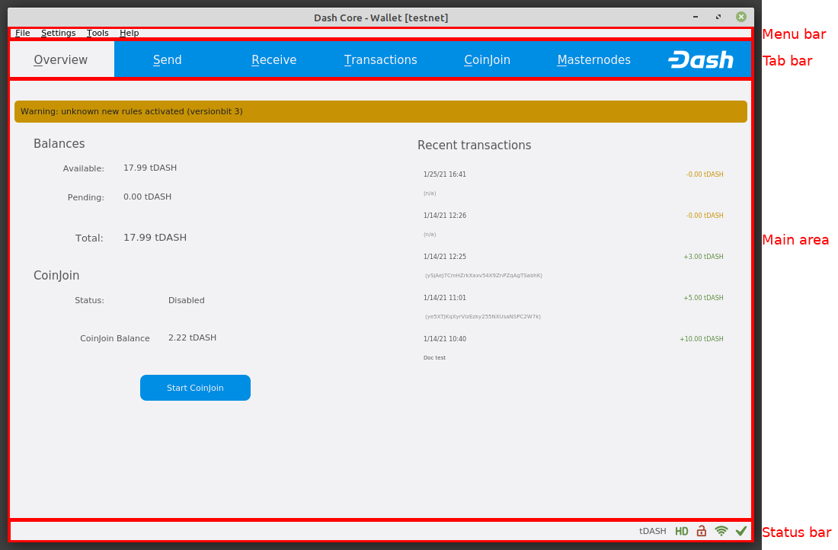This screenshot has width=838, height=550.
Task: Maximize the Dash Core window
Action: coord(718,17)
